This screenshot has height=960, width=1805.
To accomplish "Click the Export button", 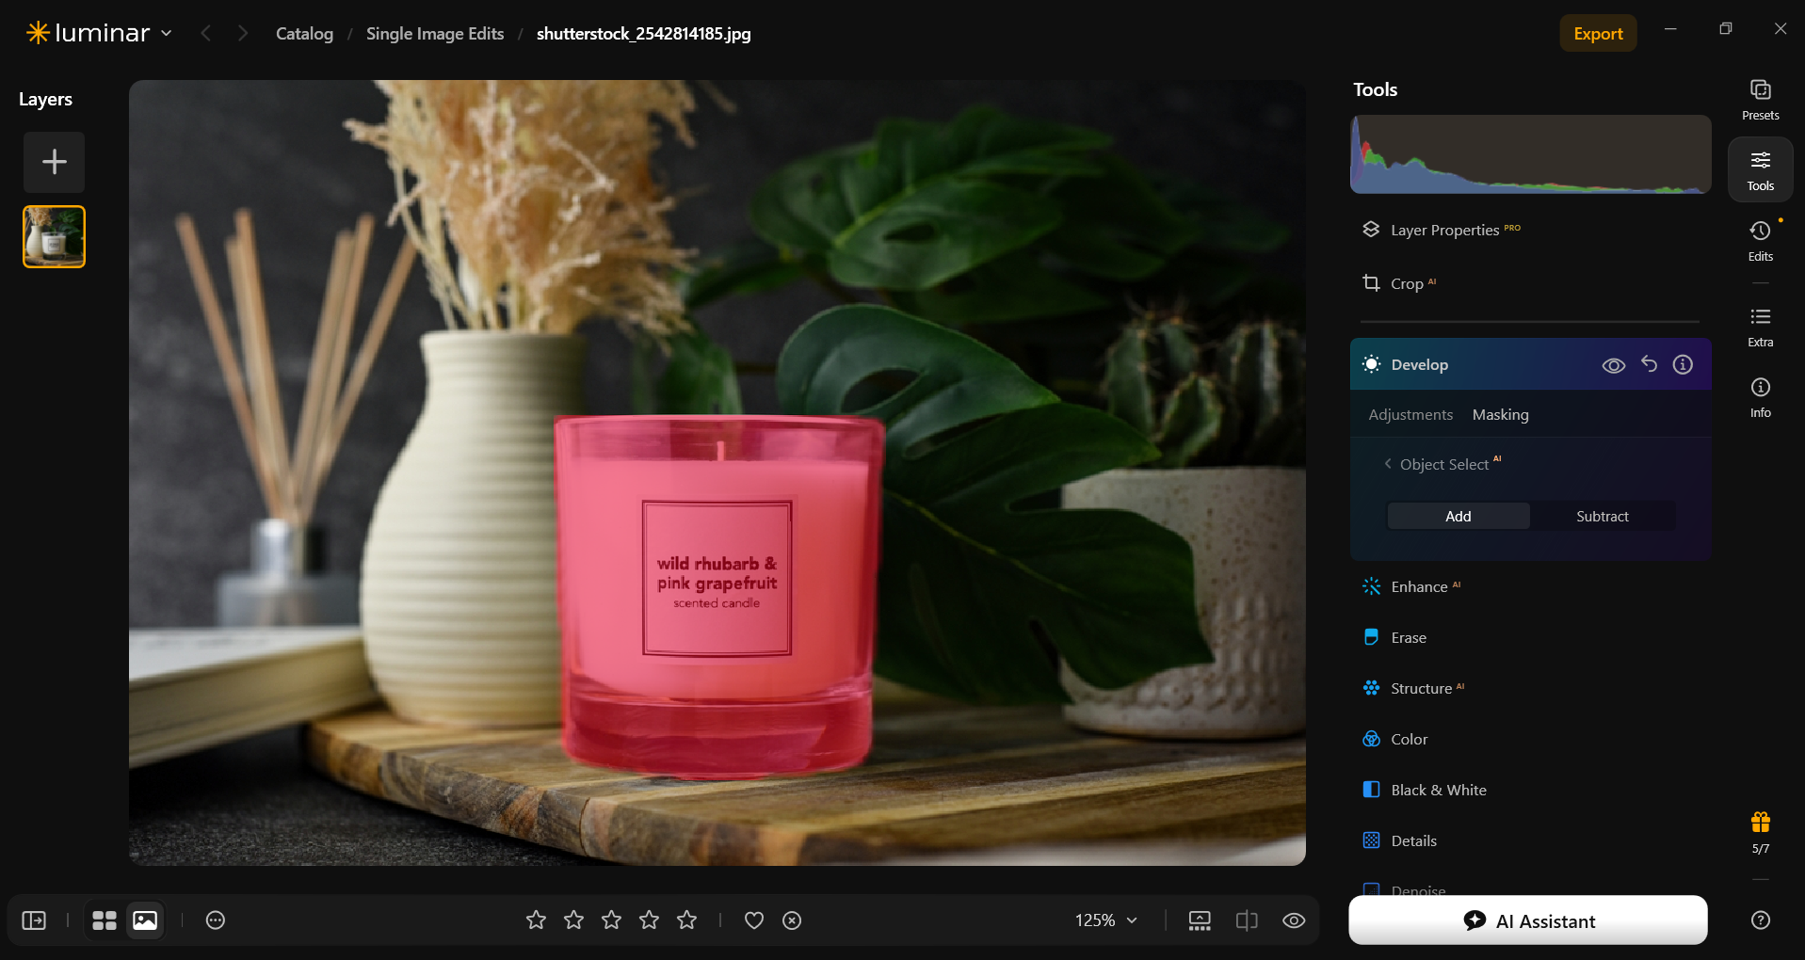I will (1598, 33).
